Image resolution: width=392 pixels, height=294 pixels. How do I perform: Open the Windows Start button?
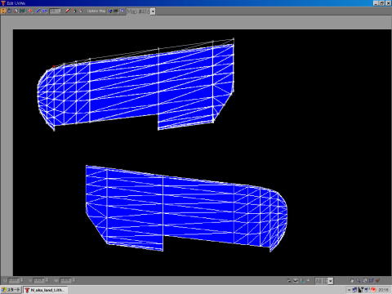11,290
